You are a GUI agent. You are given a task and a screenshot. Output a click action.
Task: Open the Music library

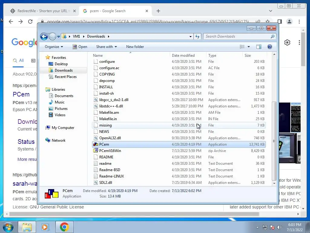tap(60, 102)
